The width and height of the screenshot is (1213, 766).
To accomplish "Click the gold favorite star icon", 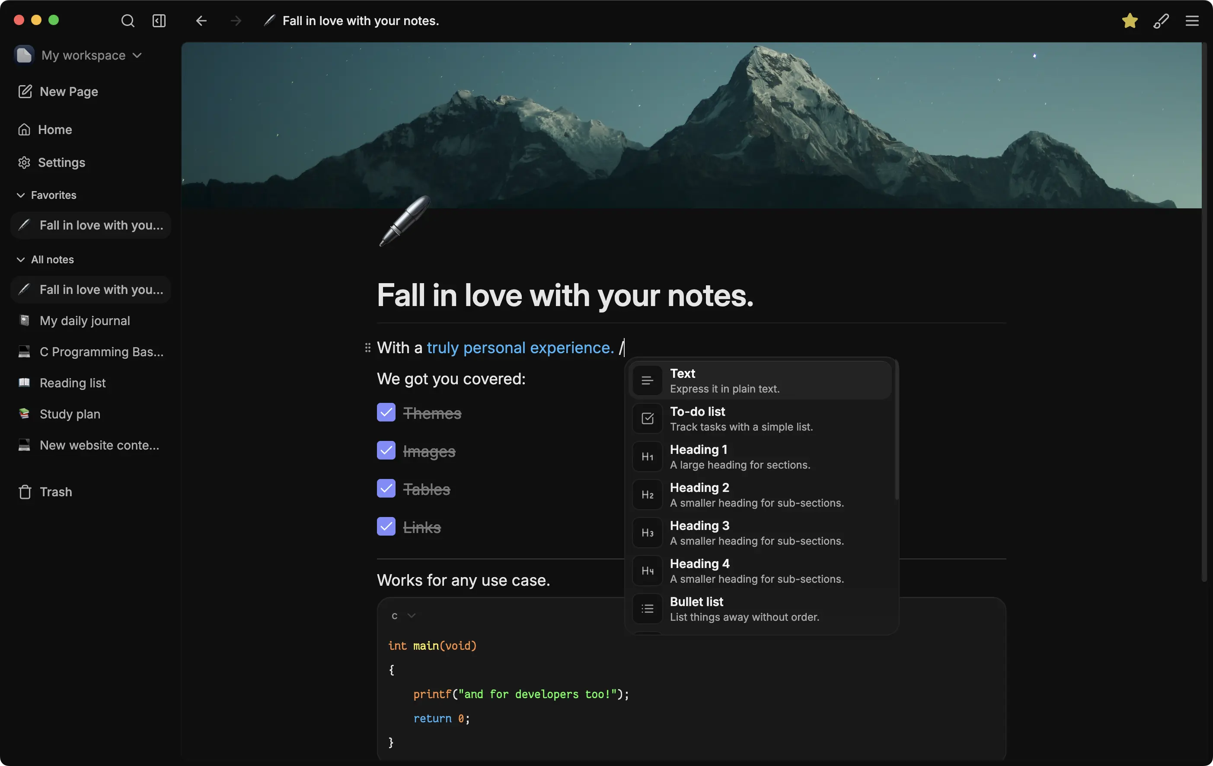I will [x=1130, y=21].
